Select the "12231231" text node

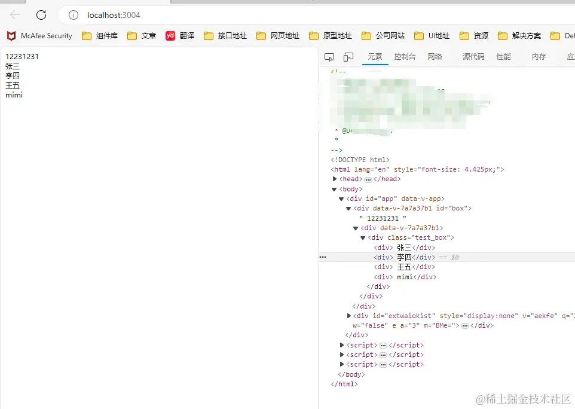383,218
